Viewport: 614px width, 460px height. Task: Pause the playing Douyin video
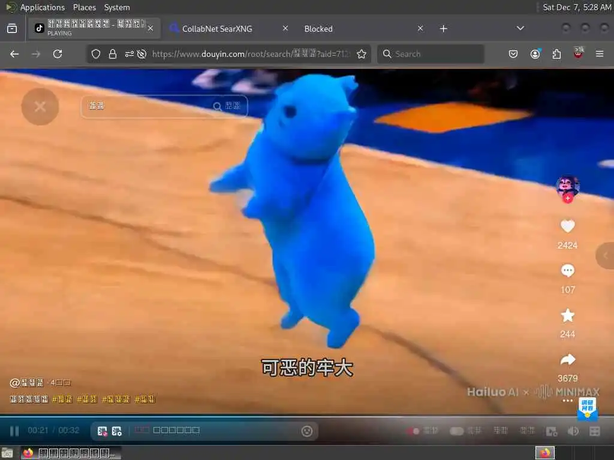(14, 431)
